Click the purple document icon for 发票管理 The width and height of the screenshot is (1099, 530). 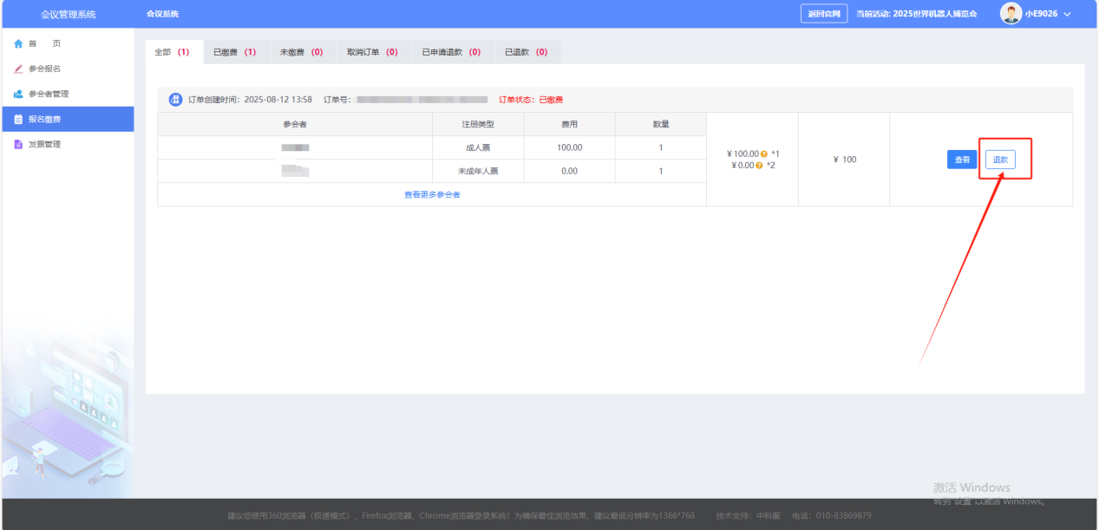tap(17, 145)
